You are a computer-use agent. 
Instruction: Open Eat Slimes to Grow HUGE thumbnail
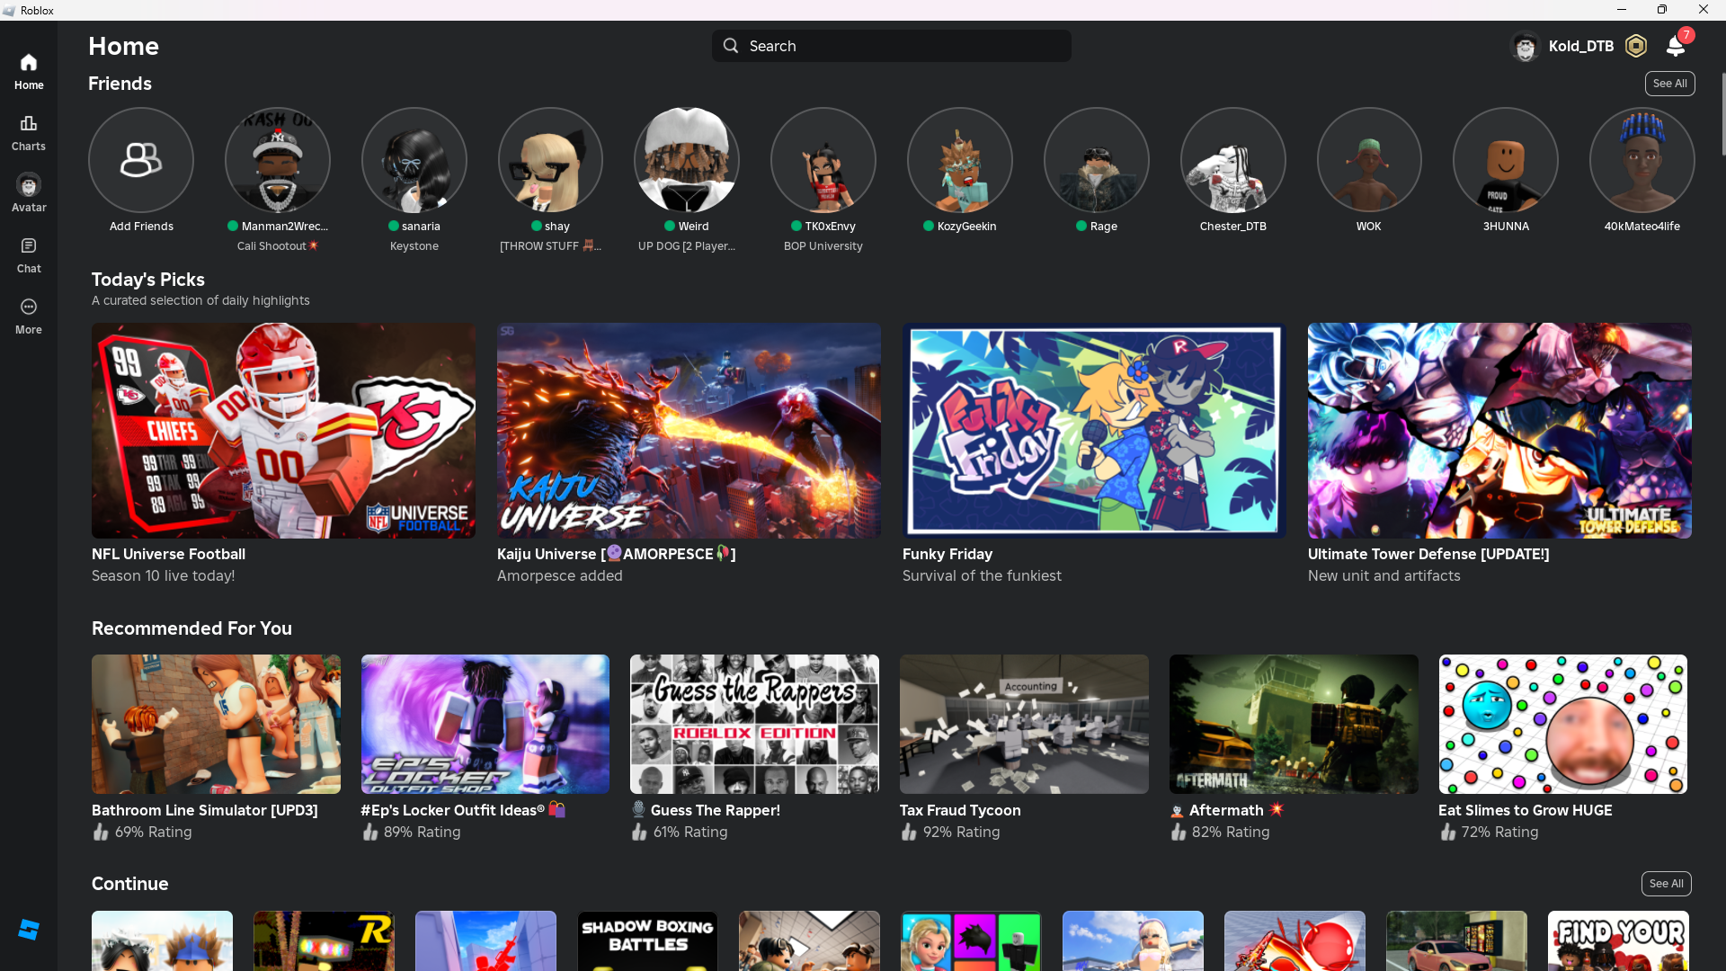tap(1563, 724)
